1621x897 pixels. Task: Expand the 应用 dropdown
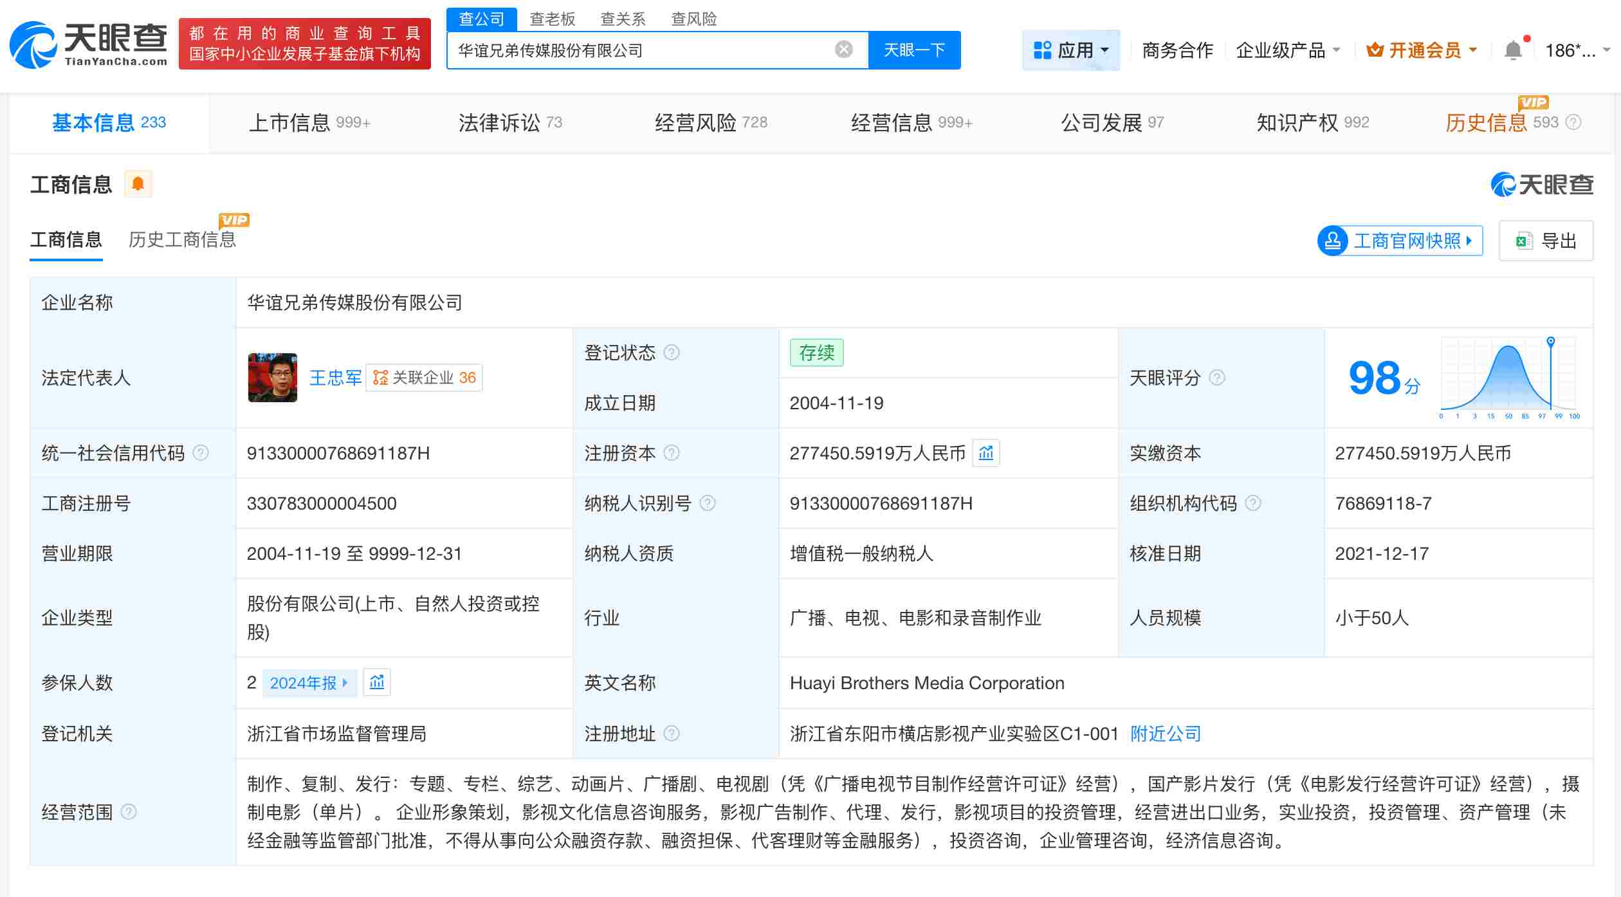click(x=1076, y=50)
